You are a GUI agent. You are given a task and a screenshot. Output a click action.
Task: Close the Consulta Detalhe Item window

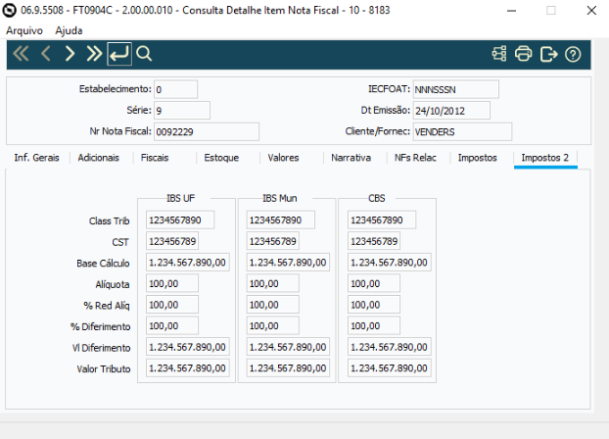pos(591,11)
